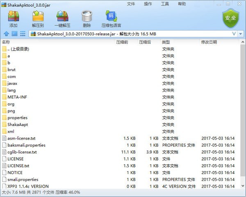
Task: Select asm-license.txt file icon
Action: (5, 138)
